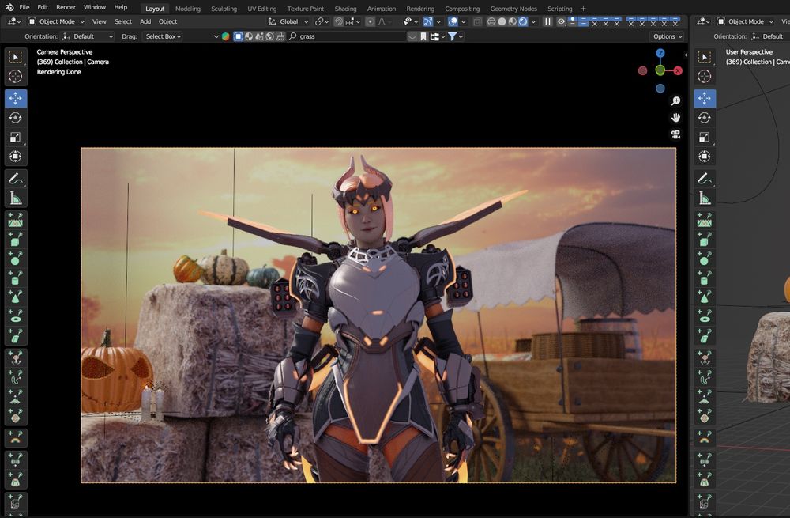Switch to rendered viewport shading
Viewport: 790px width, 518px height.
pos(523,21)
